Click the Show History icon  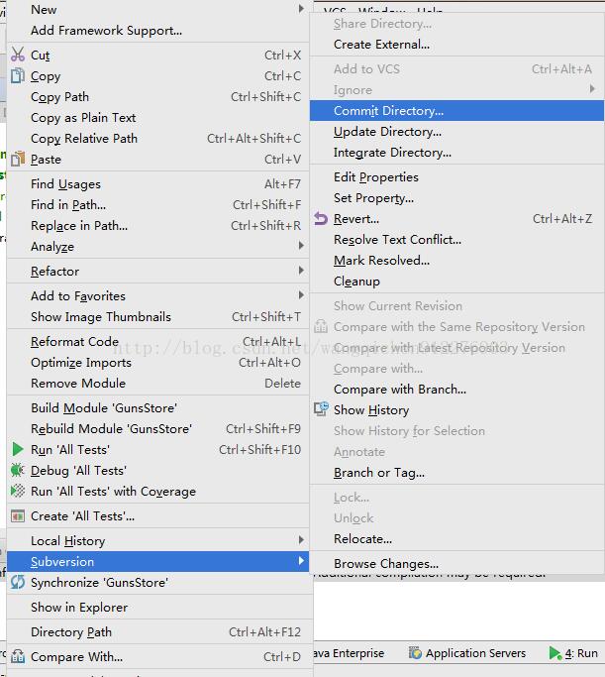(x=321, y=409)
